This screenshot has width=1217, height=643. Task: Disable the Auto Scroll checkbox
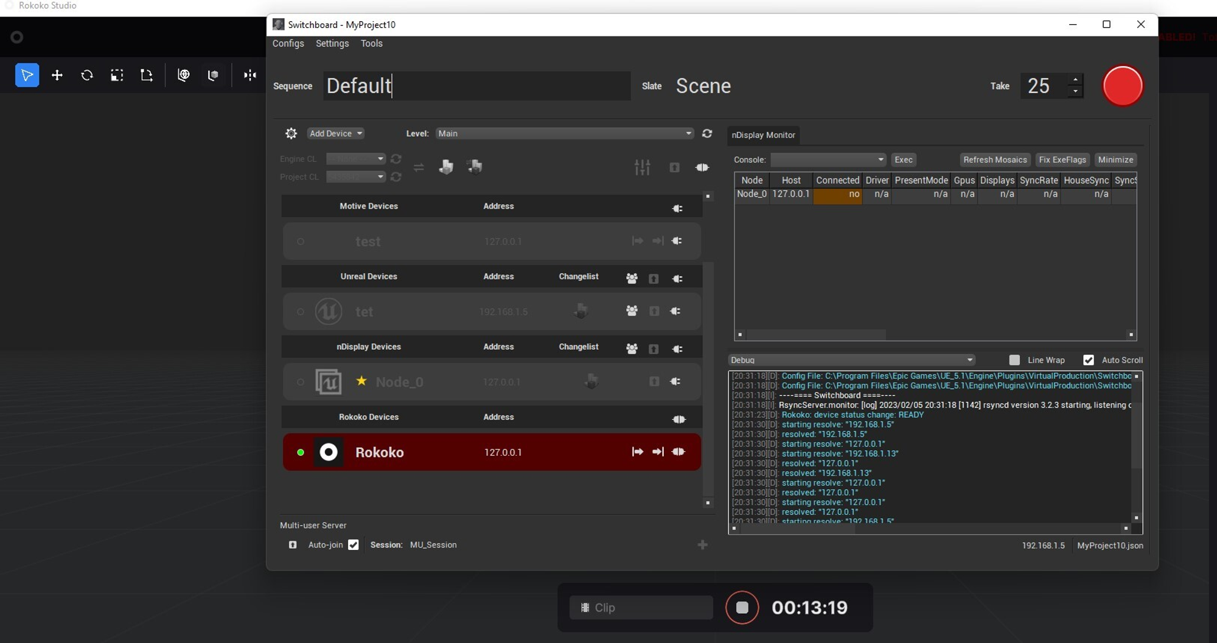pyautogui.click(x=1089, y=360)
